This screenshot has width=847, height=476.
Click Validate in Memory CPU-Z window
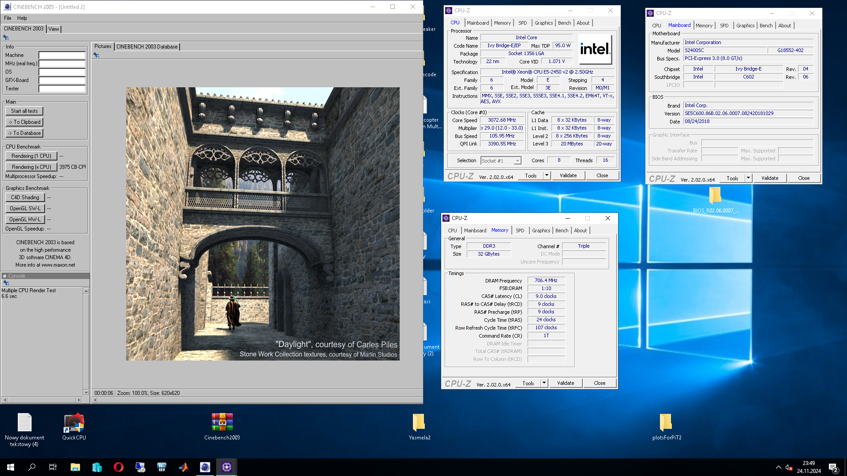[x=566, y=383]
